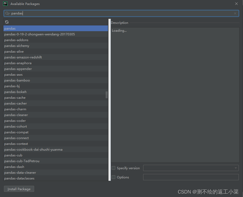Select the pandas-dataclasses package
The width and height of the screenshot is (243, 197).
click(56, 178)
